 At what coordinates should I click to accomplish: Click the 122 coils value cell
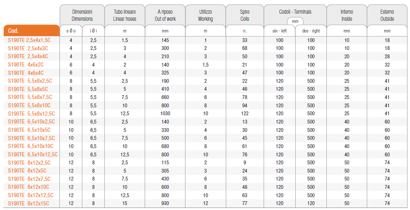click(245, 114)
